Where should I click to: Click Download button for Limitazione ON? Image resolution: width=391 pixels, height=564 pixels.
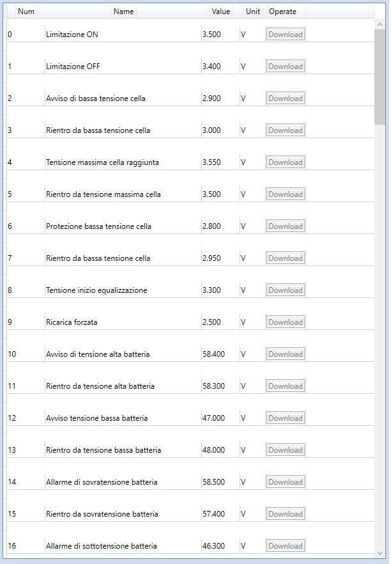click(285, 35)
